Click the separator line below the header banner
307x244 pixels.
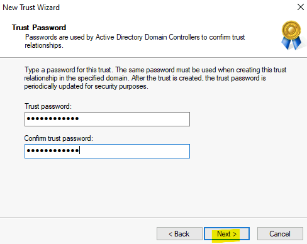click(153, 57)
